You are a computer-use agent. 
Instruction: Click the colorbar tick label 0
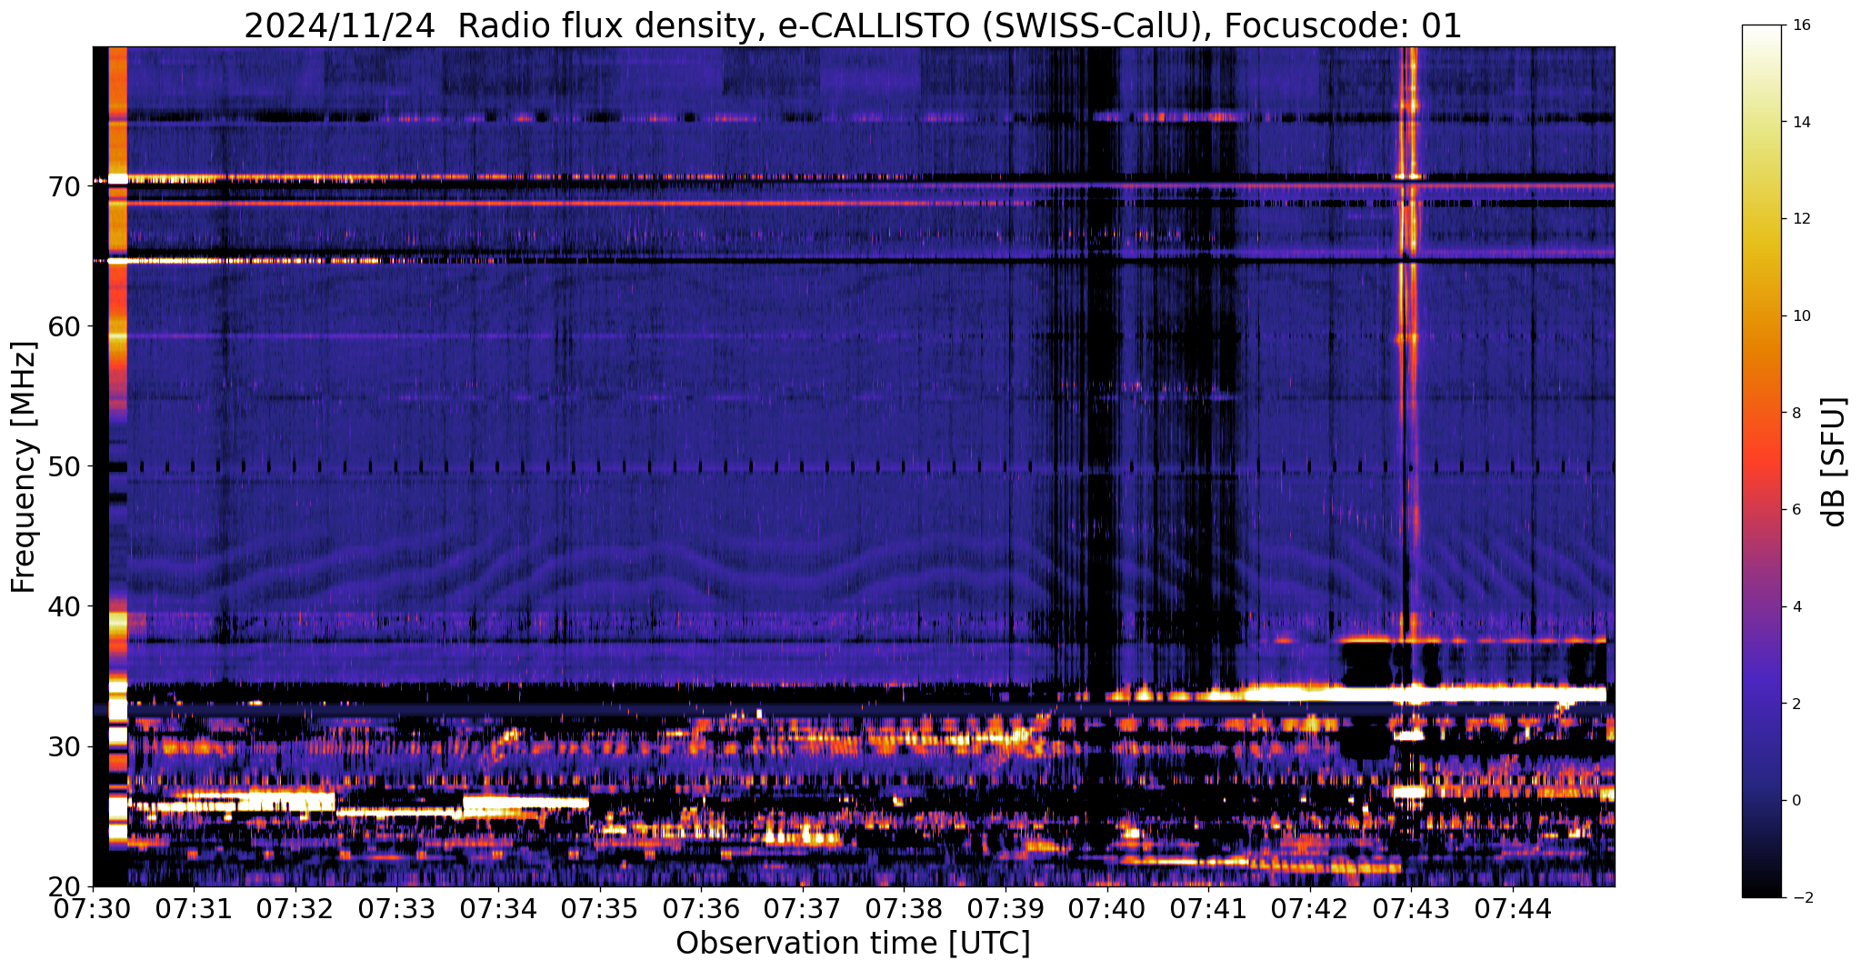coord(1797,801)
